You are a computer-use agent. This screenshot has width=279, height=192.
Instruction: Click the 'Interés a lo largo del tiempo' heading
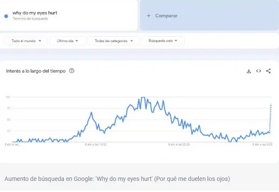[x=36, y=71]
